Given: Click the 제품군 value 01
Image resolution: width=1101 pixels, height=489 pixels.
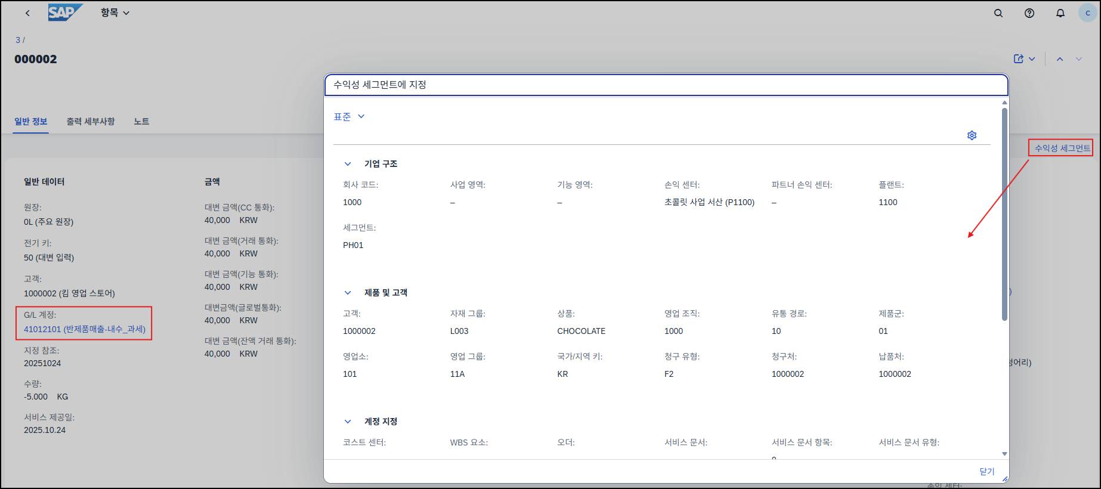Looking at the screenshot, I should (x=883, y=331).
